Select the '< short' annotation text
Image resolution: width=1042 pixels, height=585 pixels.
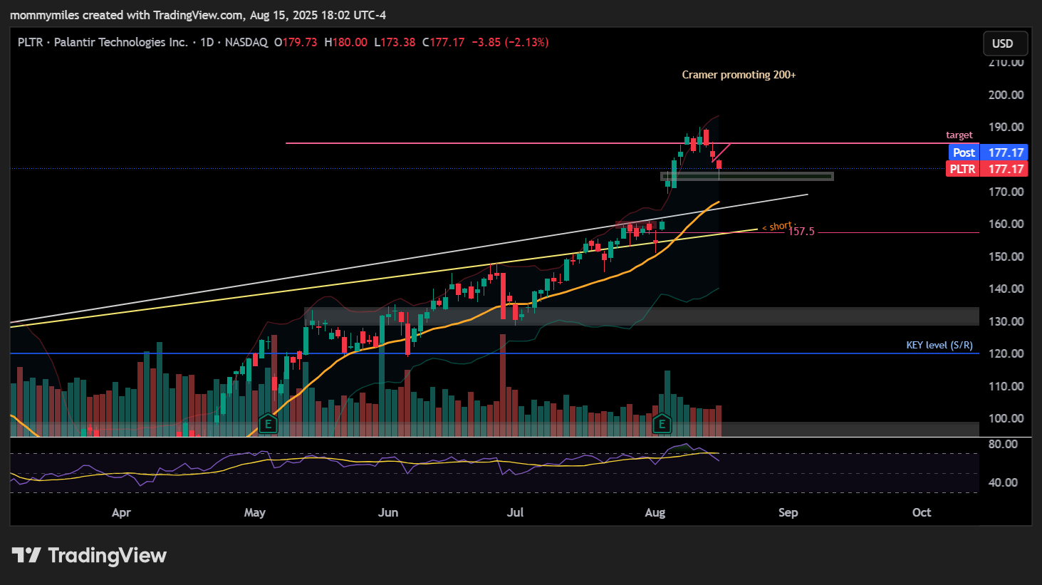point(777,227)
